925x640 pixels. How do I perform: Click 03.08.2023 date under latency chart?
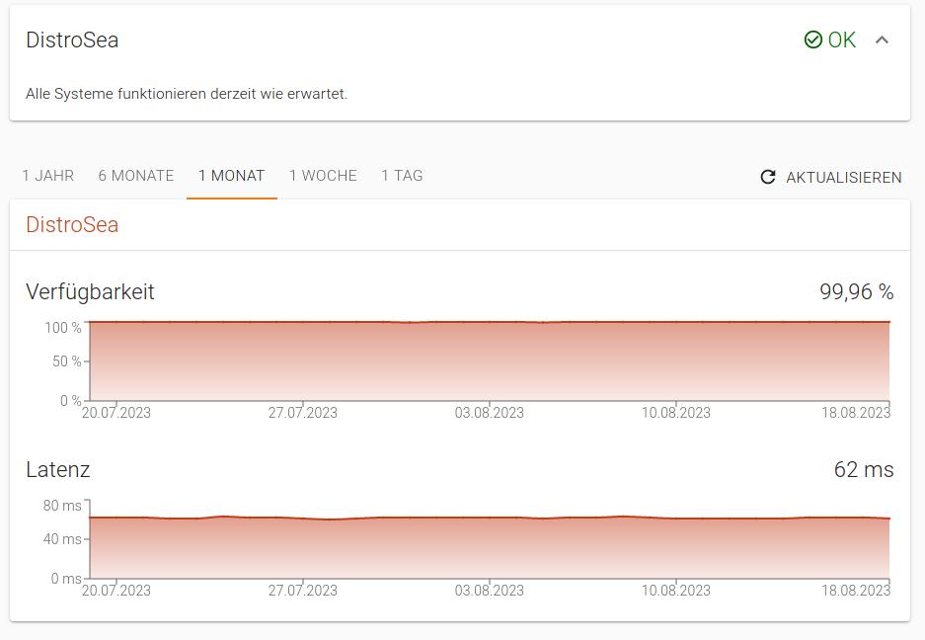[489, 591]
